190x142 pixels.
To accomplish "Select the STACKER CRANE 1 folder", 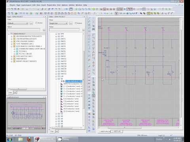I will point(25,41).
